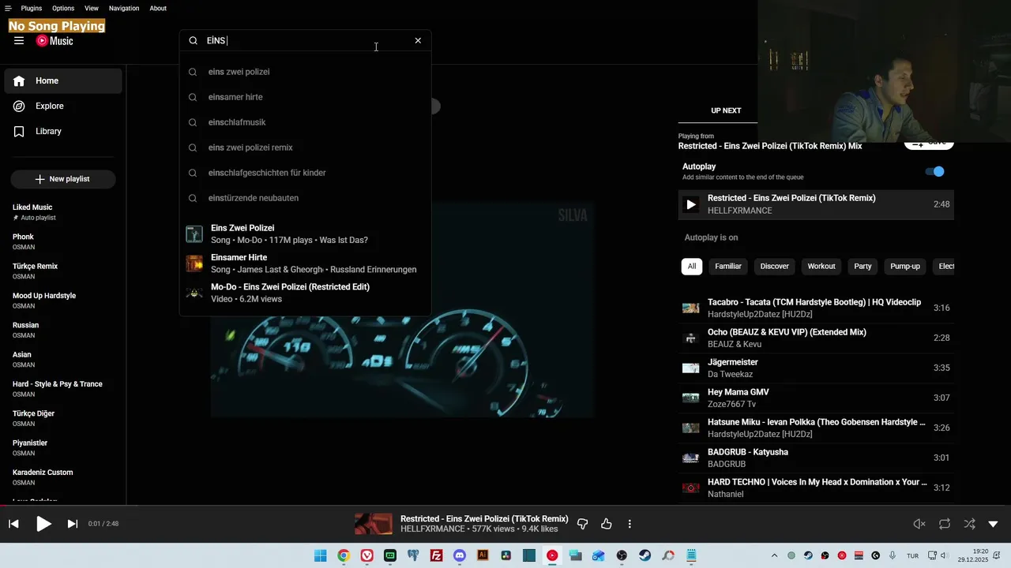Viewport: 1011px width, 568px height.
Task: Open the Hard - Style & Psy & Trance playlist
Action: point(63,389)
